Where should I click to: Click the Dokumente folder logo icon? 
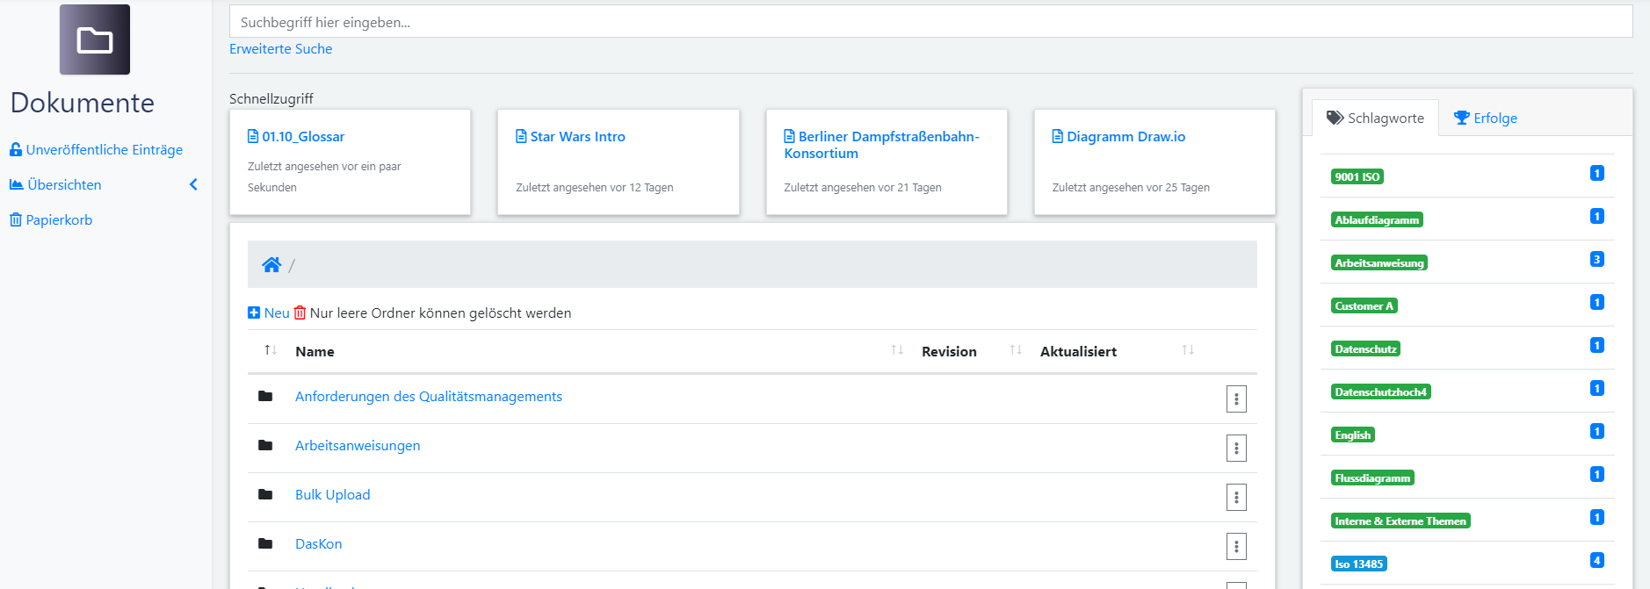coord(95,40)
